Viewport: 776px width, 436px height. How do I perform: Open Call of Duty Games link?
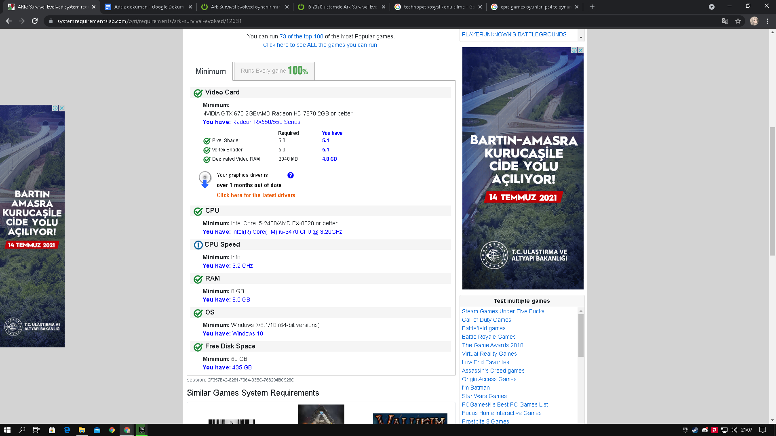click(x=486, y=320)
